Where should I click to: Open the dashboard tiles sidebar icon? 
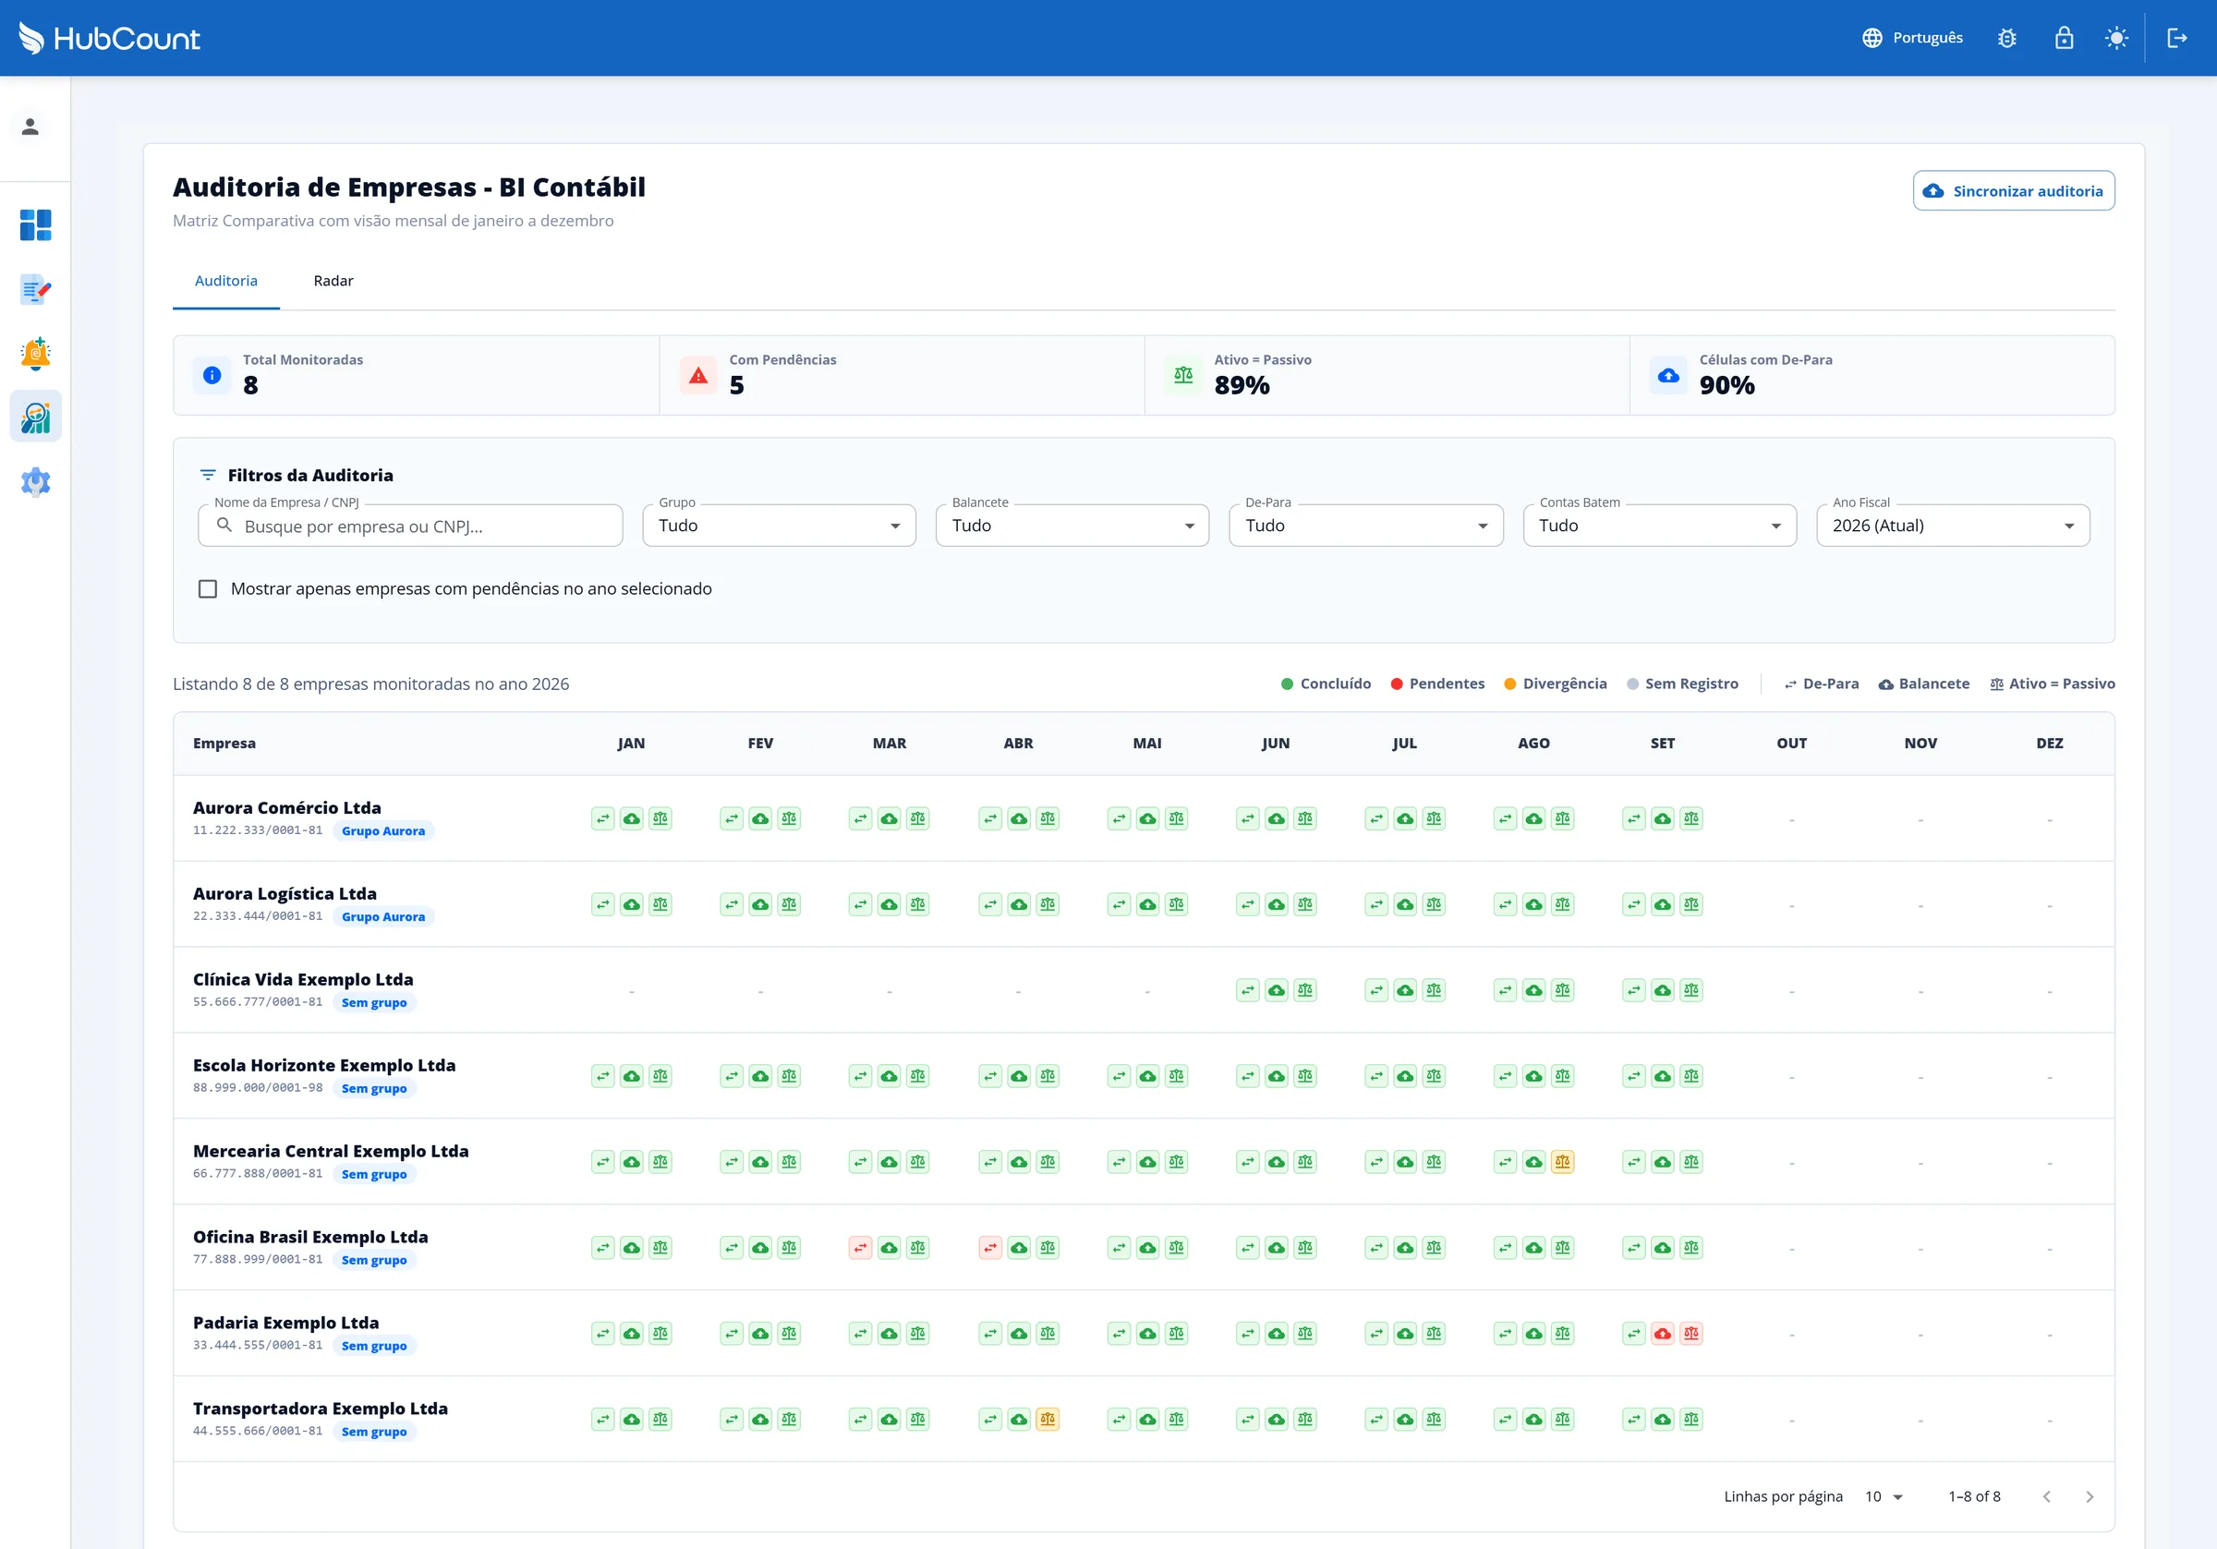tap(36, 225)
